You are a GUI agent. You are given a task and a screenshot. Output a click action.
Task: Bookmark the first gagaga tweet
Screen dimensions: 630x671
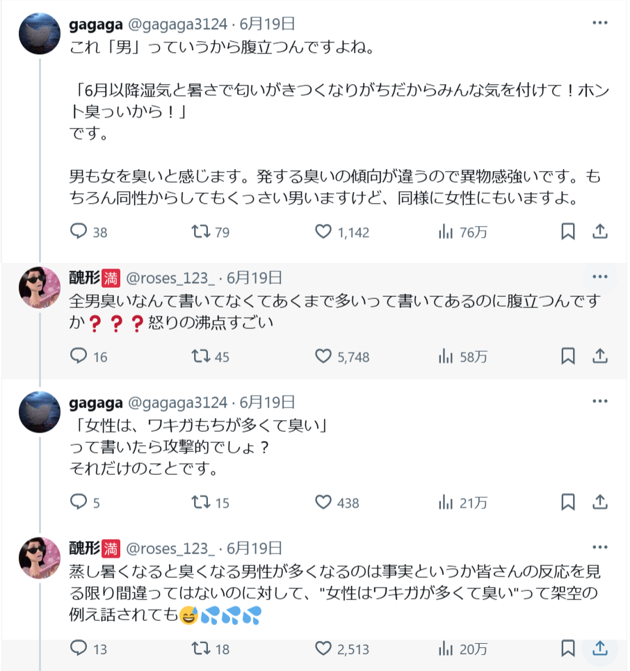(x=568, y=232)
